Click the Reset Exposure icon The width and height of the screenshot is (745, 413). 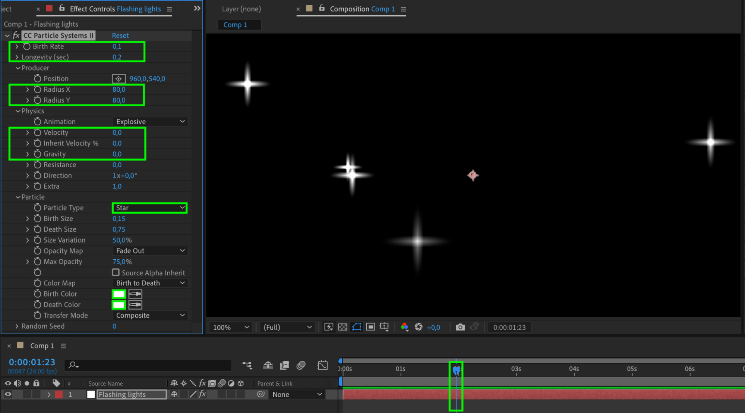419,327
